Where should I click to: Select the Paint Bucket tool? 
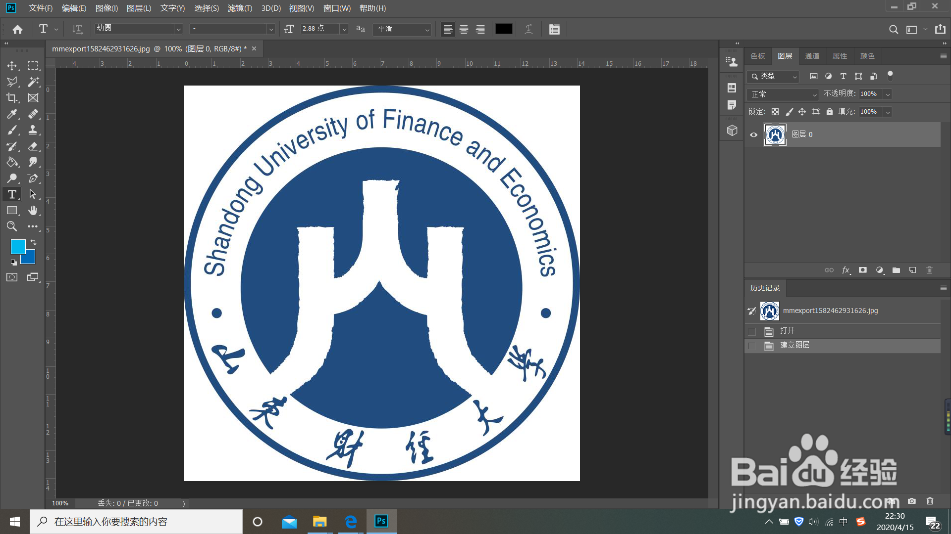tap(12, 162)
